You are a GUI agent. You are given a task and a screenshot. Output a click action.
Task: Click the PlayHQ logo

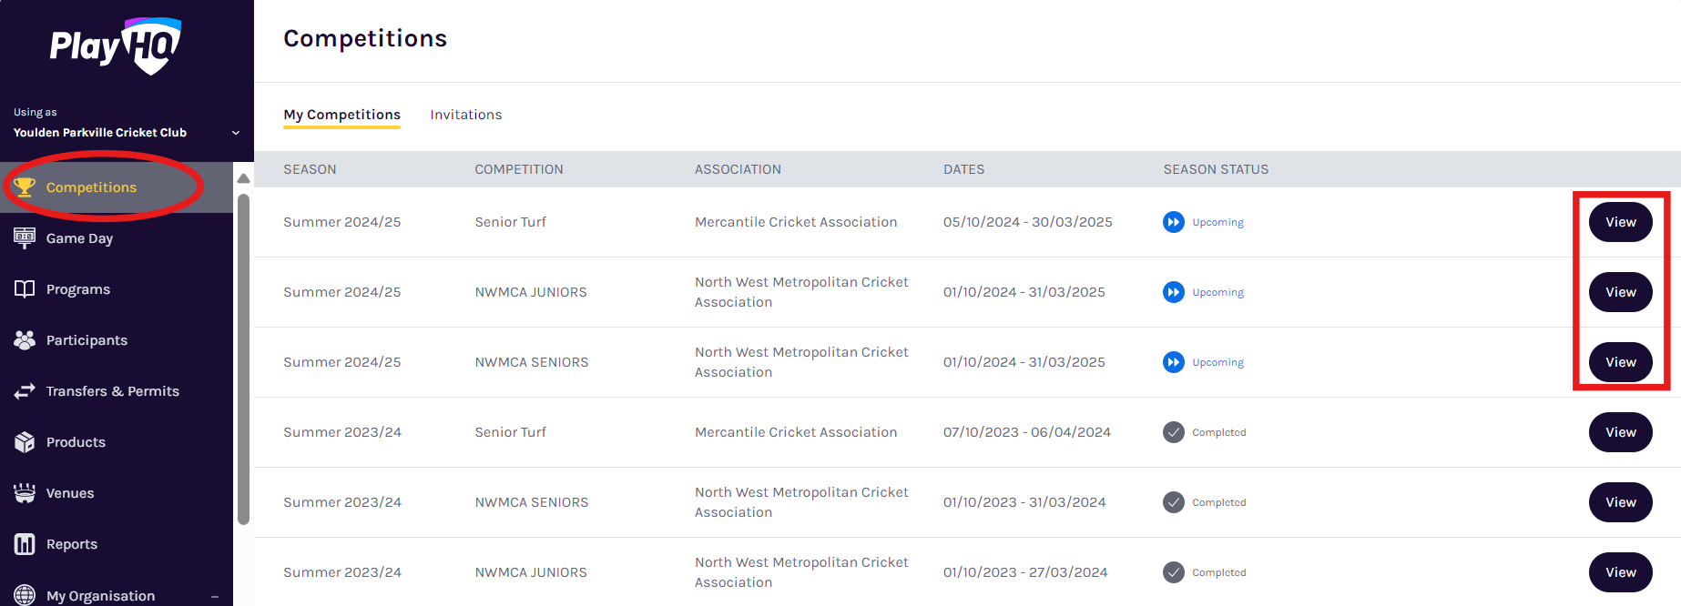pos(116,45)
